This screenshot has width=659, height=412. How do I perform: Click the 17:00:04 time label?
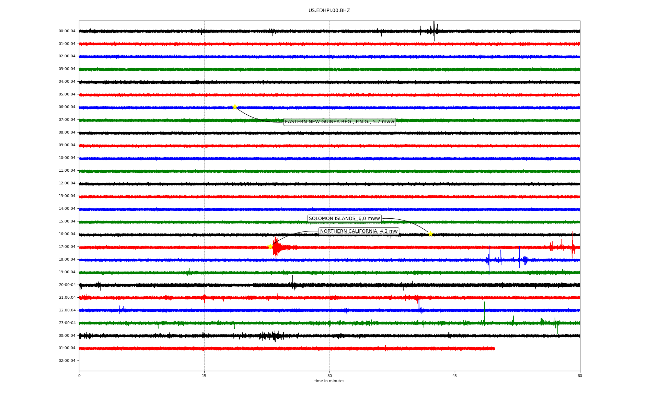click(x=67, y=247)
